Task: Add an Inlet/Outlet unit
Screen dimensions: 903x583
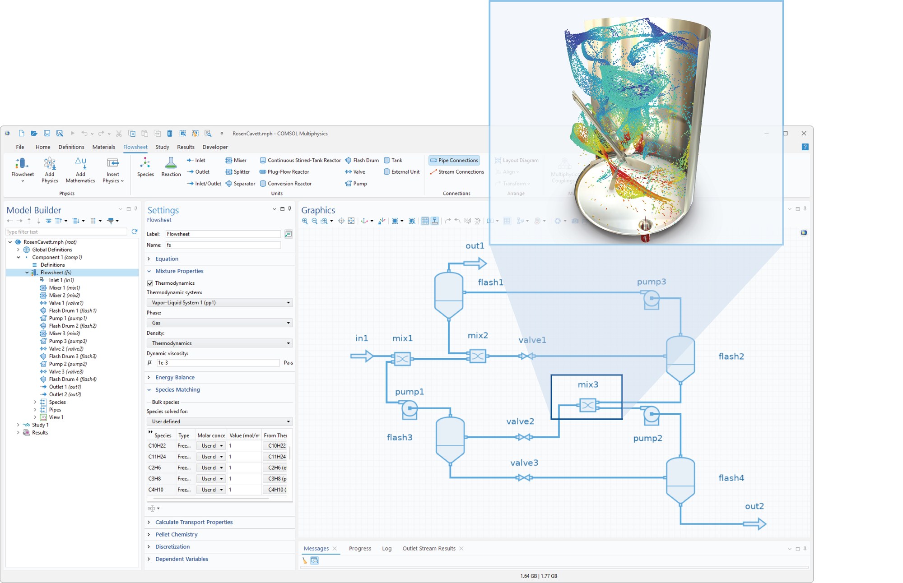Action: pyautogui.click(x=204, y=184)
